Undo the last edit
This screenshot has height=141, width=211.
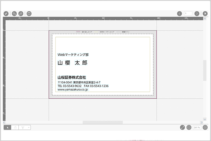click(14, 13)
